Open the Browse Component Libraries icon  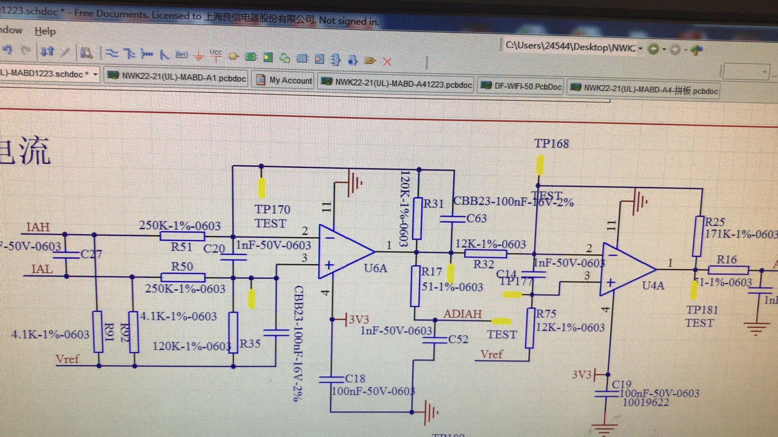(x=86, y=53)
